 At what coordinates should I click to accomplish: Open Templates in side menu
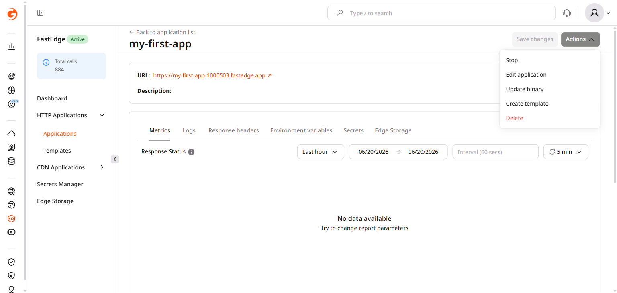pos(57,151)
